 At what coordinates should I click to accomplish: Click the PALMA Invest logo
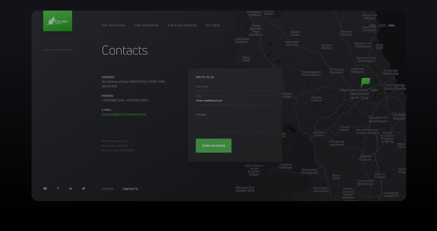click(x=57, y=21)
